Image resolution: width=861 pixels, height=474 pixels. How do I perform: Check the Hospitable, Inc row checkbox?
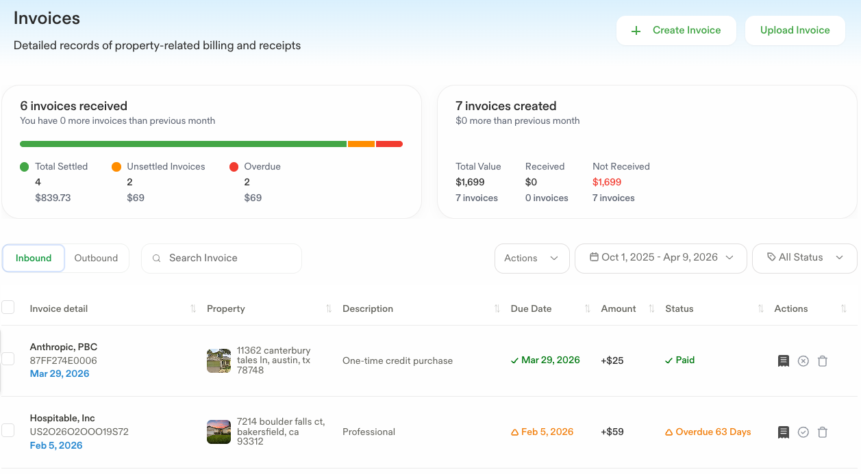pos(8,430)
